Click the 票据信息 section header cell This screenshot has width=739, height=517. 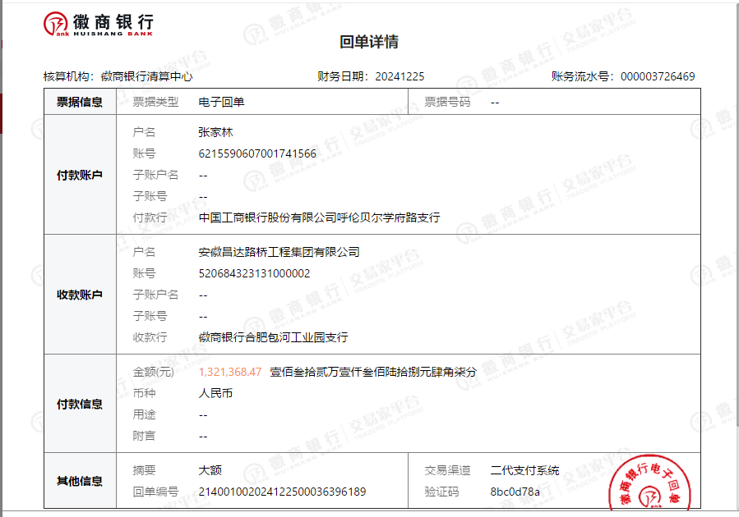coord(80,103)
